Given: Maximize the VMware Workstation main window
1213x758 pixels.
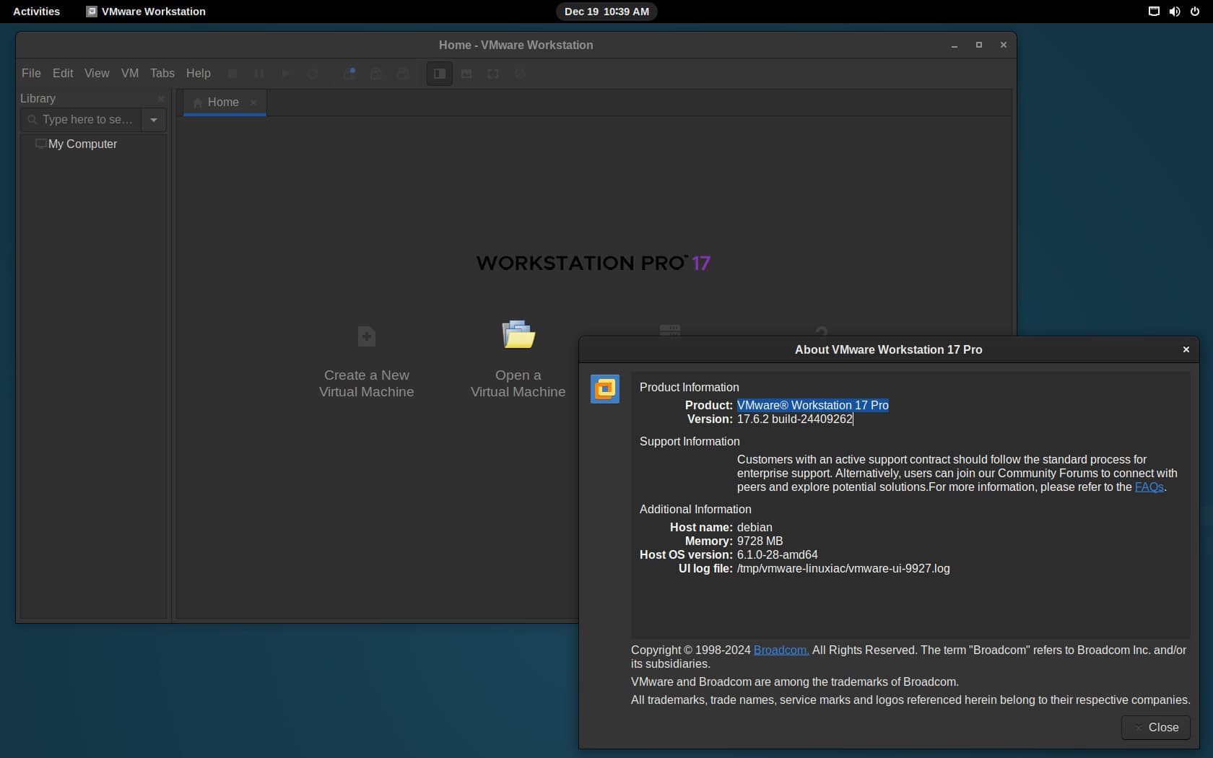Looking at the screenshot, I should (979, 45).
